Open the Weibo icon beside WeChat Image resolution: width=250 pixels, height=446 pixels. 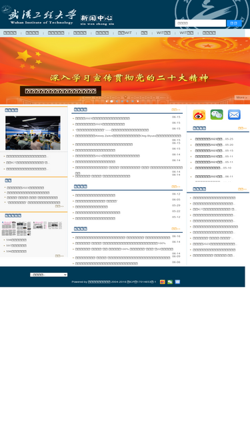pyautogui.click(x=199, y=114)
